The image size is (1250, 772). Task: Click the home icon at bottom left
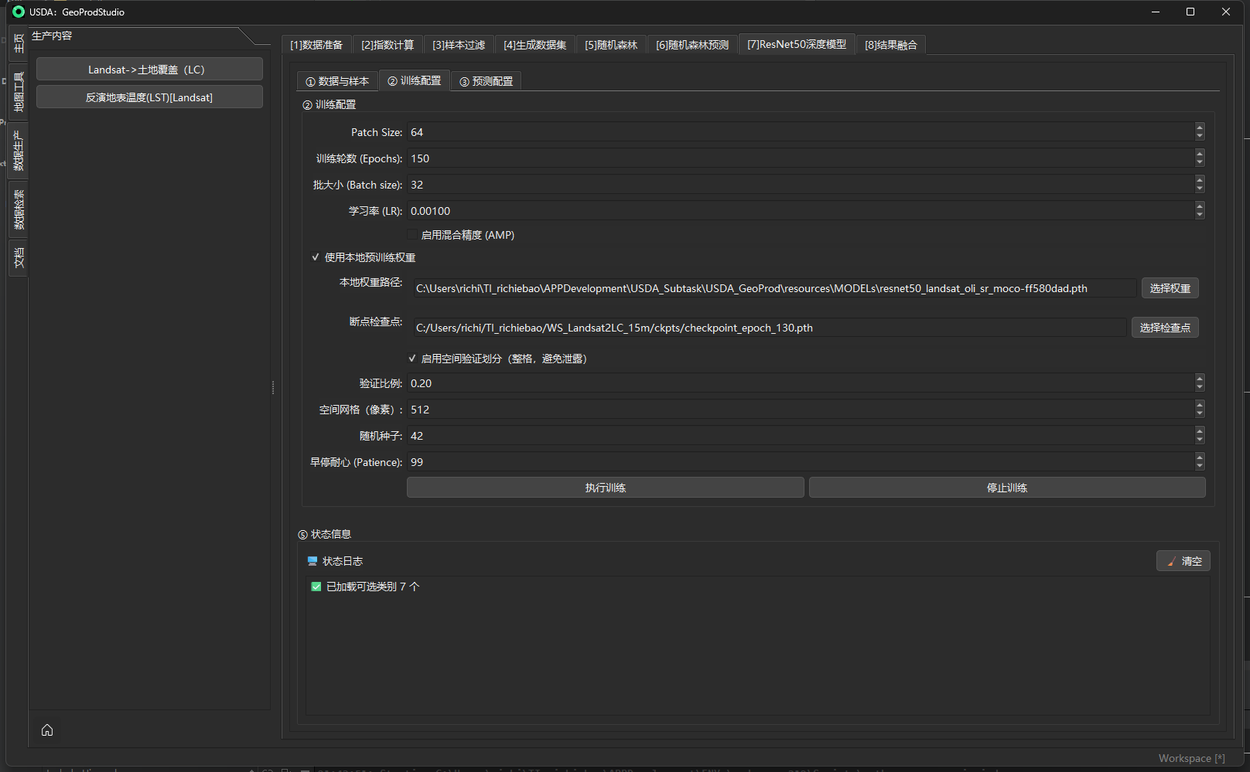pyautogui.click(x=47, y=730)
